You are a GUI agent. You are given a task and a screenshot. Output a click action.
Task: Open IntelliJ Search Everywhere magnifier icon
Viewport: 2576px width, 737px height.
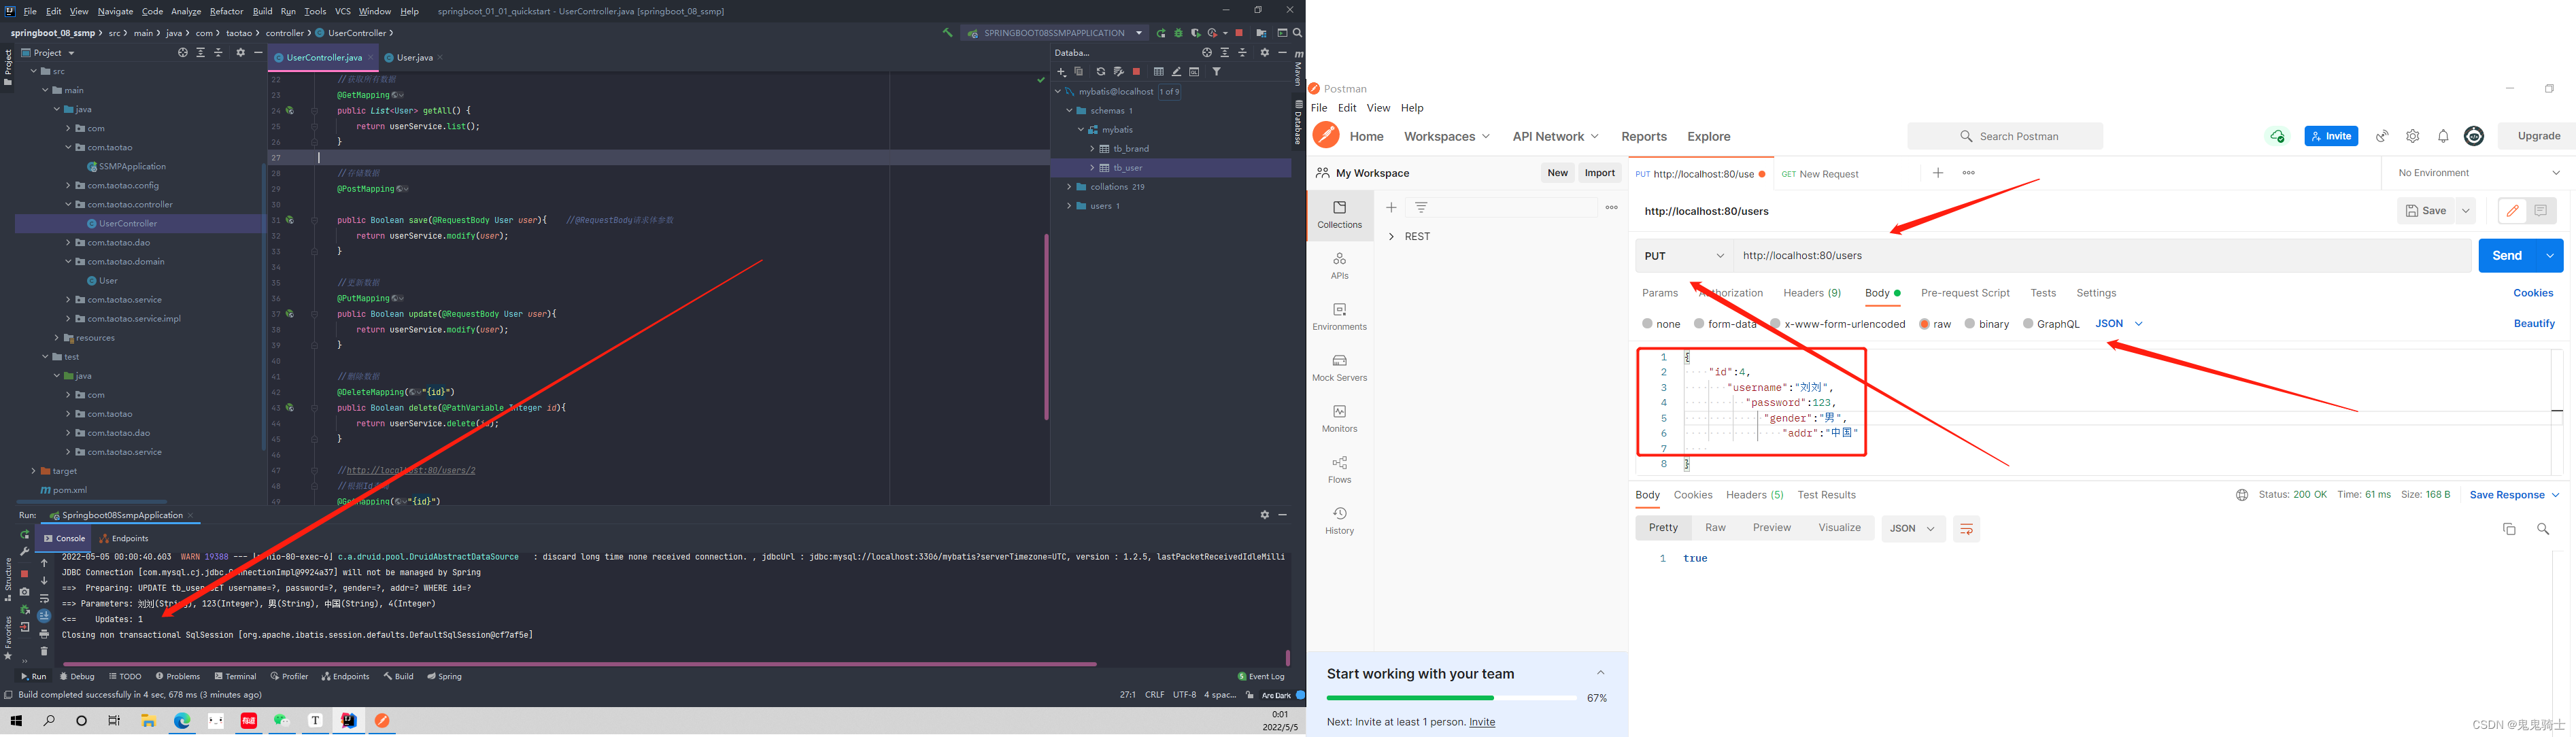1297,33
